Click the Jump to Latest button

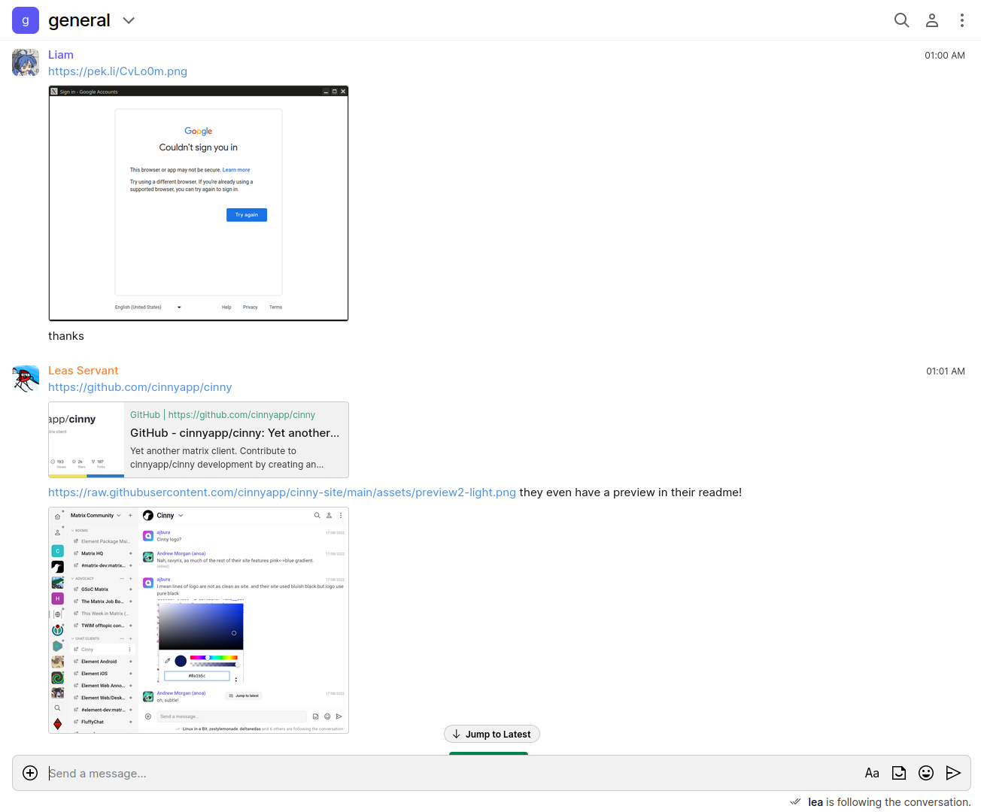(492, 734)
